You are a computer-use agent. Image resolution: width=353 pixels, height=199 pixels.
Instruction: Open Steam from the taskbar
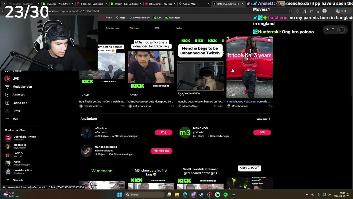click(x=201, y=195)
